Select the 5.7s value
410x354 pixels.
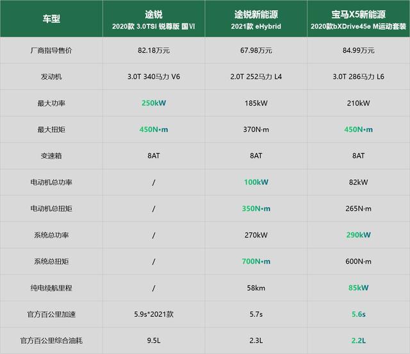256,314
